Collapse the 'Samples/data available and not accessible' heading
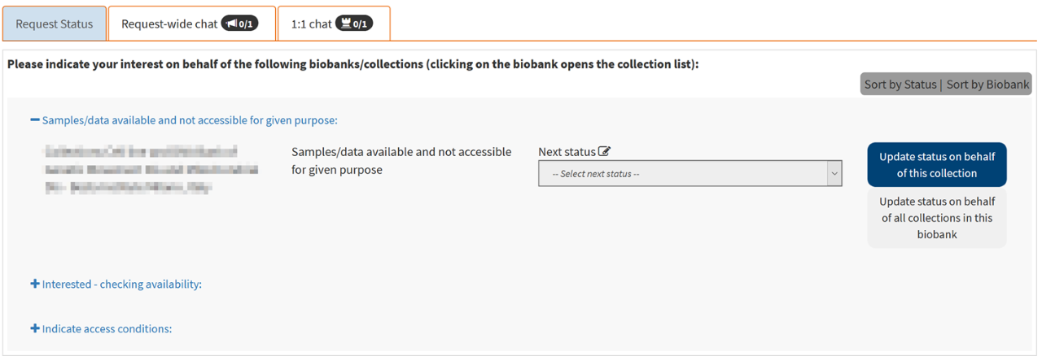1042x356 pixels. pos(189,120)
